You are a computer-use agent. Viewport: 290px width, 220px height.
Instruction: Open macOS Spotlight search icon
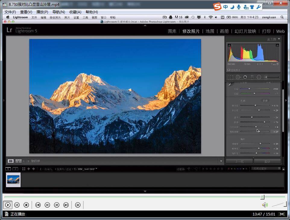point(282,17)
